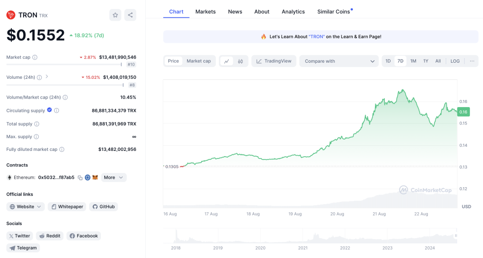Open Total supply info icon
Screen dimensions: 483x258
37,124
